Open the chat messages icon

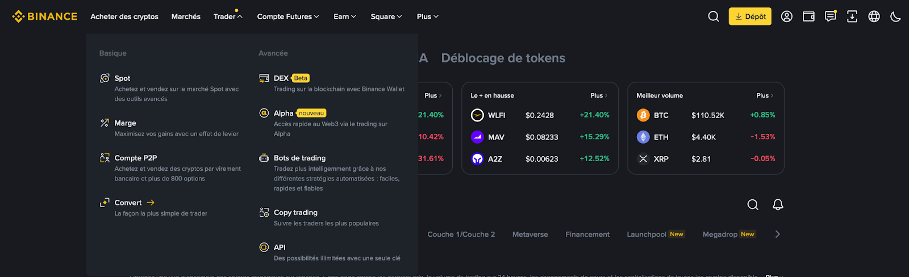(831, 16)
